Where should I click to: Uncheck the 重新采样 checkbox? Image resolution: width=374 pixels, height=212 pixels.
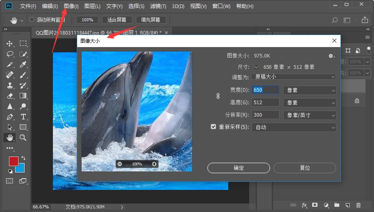[x=213, y=127]
